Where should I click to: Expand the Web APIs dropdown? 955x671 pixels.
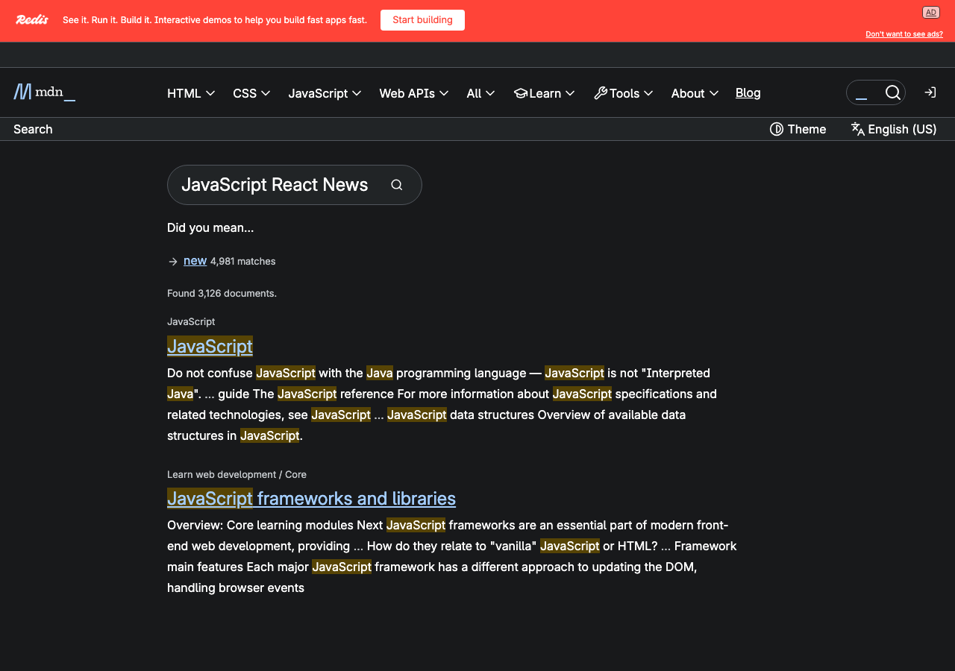pos(413,93)
